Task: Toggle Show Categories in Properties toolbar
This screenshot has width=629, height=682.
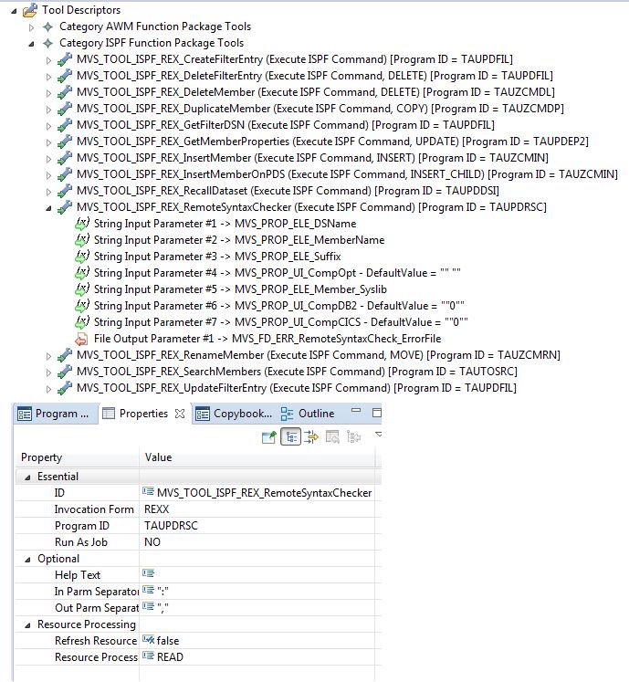Action: click(290, 437)
